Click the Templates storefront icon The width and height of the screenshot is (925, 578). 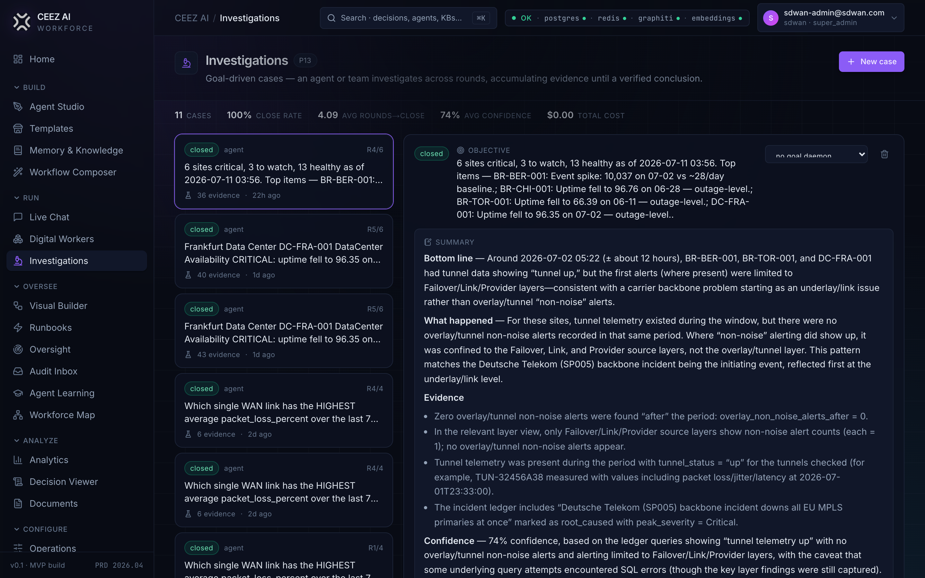pyautogui.click(x=18, y=128)
